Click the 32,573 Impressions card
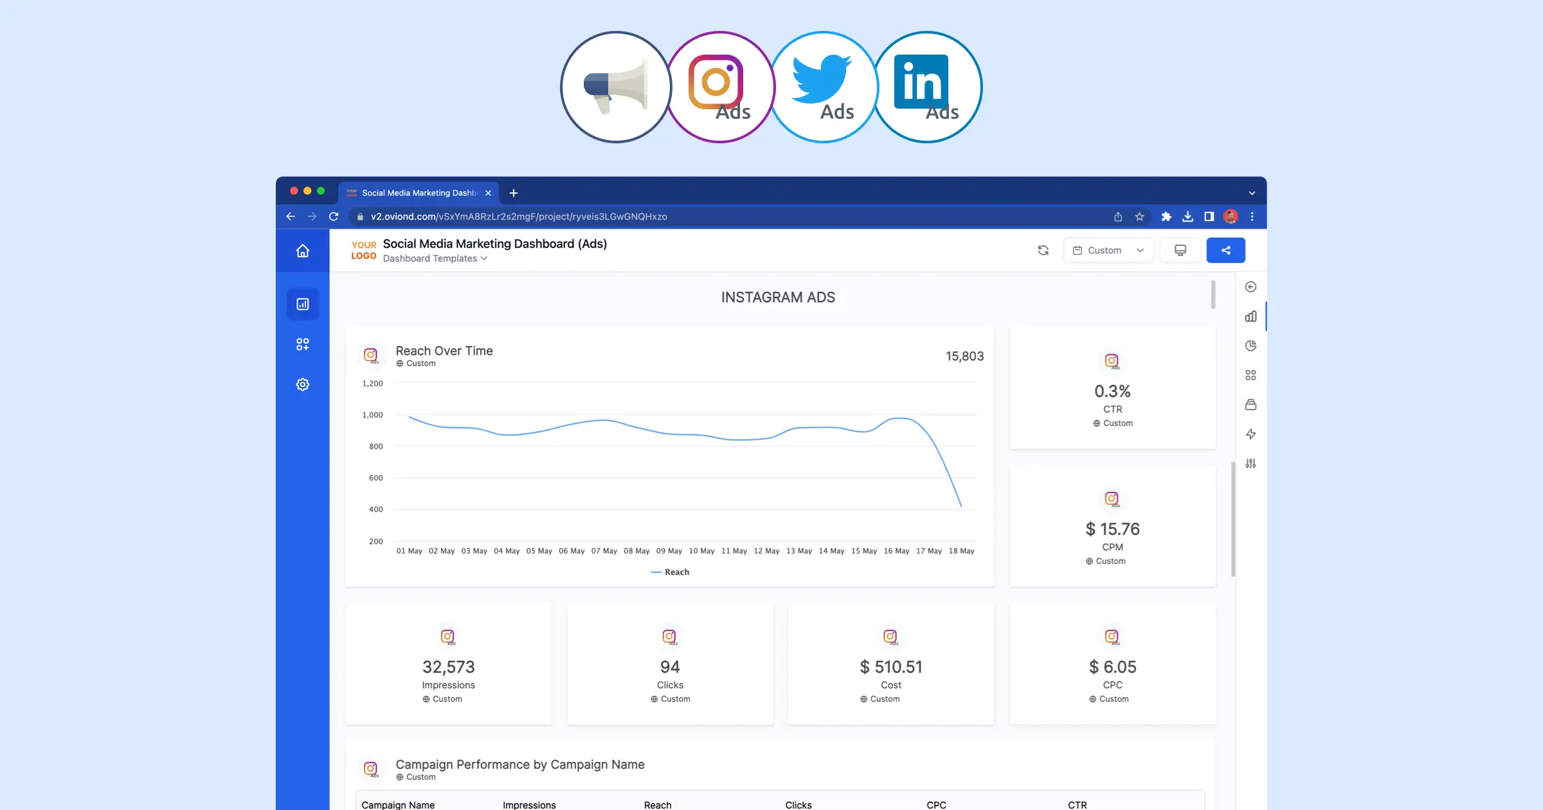The image size is (1543, 810). pyautogui.click(x=449, y=664)
